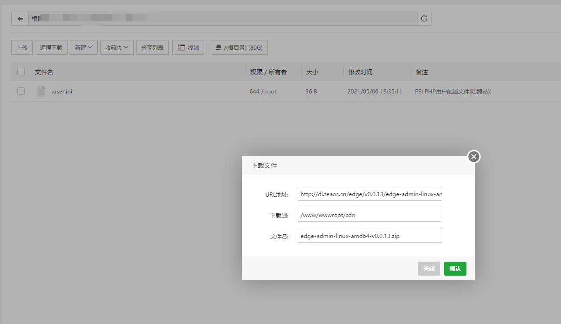This screenshot has width=561, height=324.
Task: Expand the 新建 (New) dropdown
Action: point(84,47)
